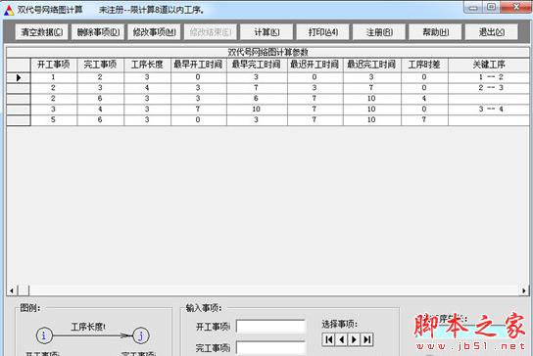Click the 最迟完工时间 column header
The height and width of the screenshot is (356, 533).
[x=372, y=65]
